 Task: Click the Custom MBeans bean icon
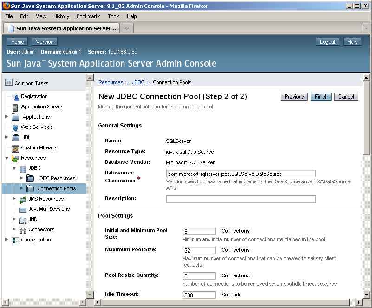[x=15, y=149]
